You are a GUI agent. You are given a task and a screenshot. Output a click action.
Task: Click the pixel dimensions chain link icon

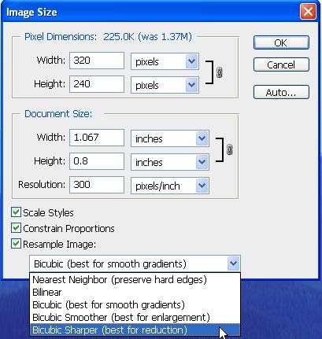pos(220,72)
